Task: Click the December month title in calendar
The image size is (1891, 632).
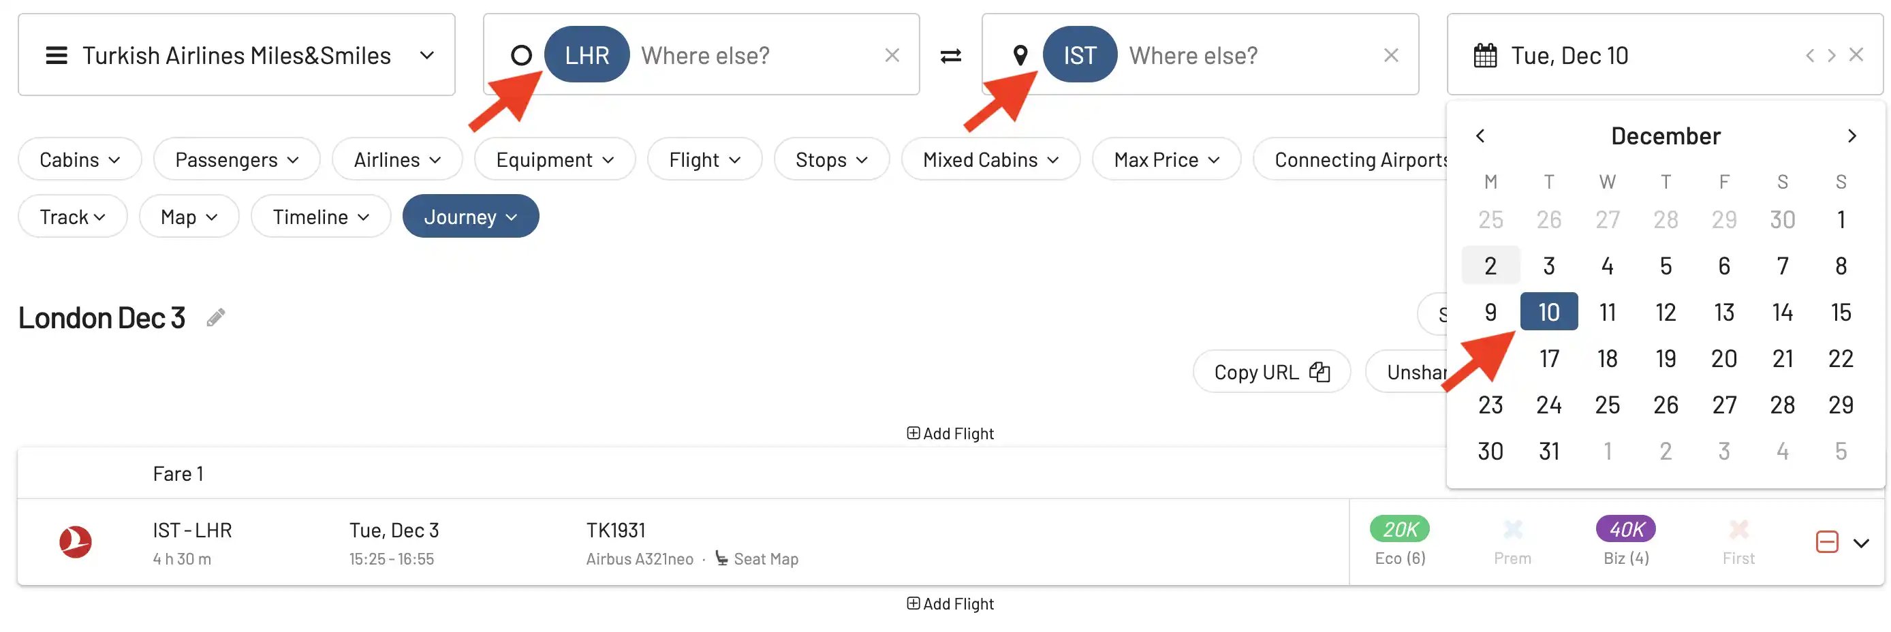Action: pyautogui.click(x=1666, y=136)
